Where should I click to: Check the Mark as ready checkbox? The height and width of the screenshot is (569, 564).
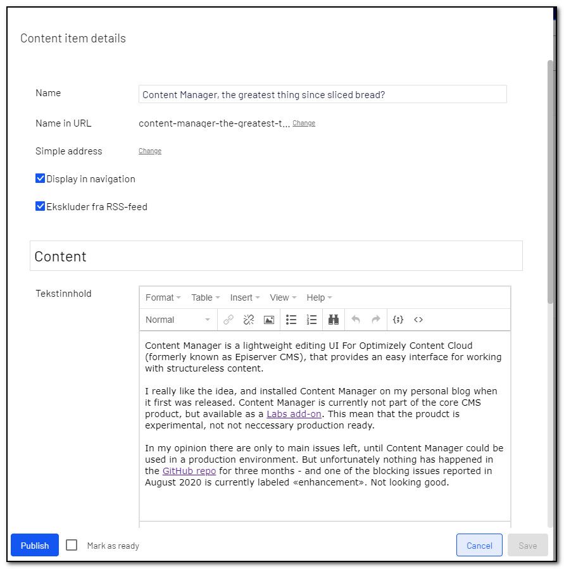coord(72,545)
